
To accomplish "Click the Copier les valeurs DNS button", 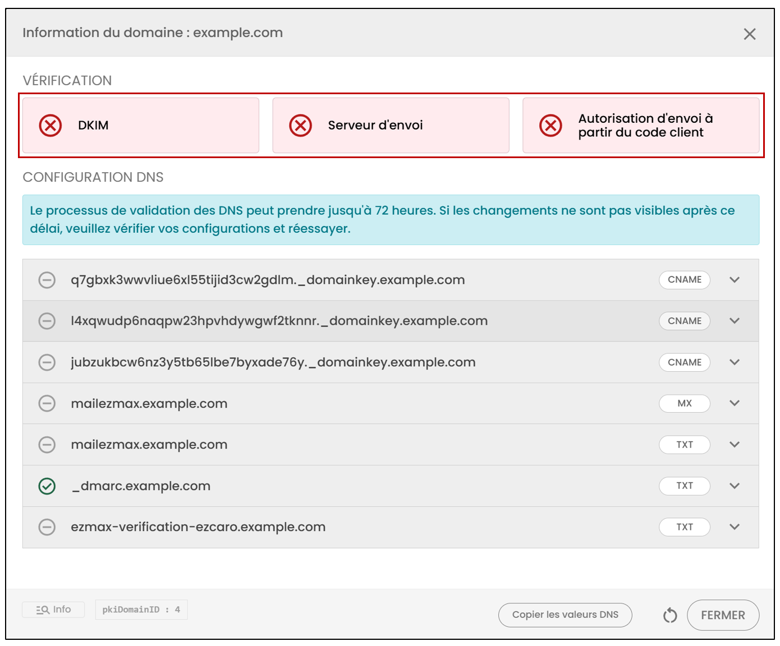I will point(565,615).
